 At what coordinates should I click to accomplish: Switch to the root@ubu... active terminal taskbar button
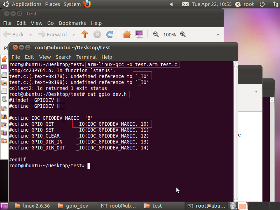pyautogui.click(x=206, y=206)
